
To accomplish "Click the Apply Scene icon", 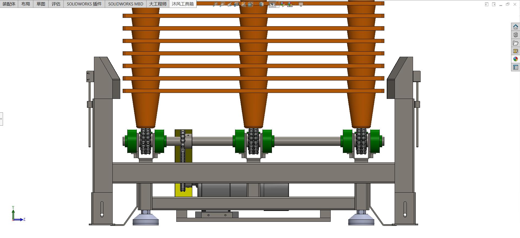I will pyautogui.click(x=290, y=4).
